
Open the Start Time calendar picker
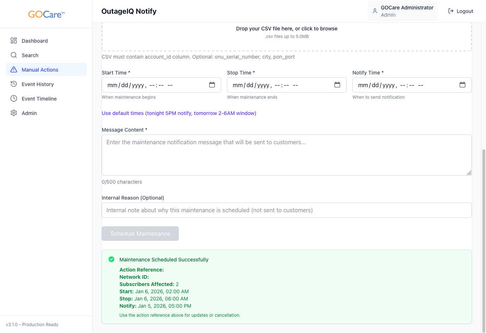pos(212,85)
